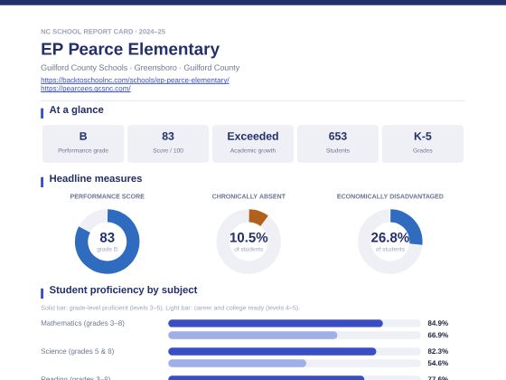This screenshot has width=506, height=380.
Task: Select the Performance grade B card
Action: pyautogui.click(x=83, y=144)
